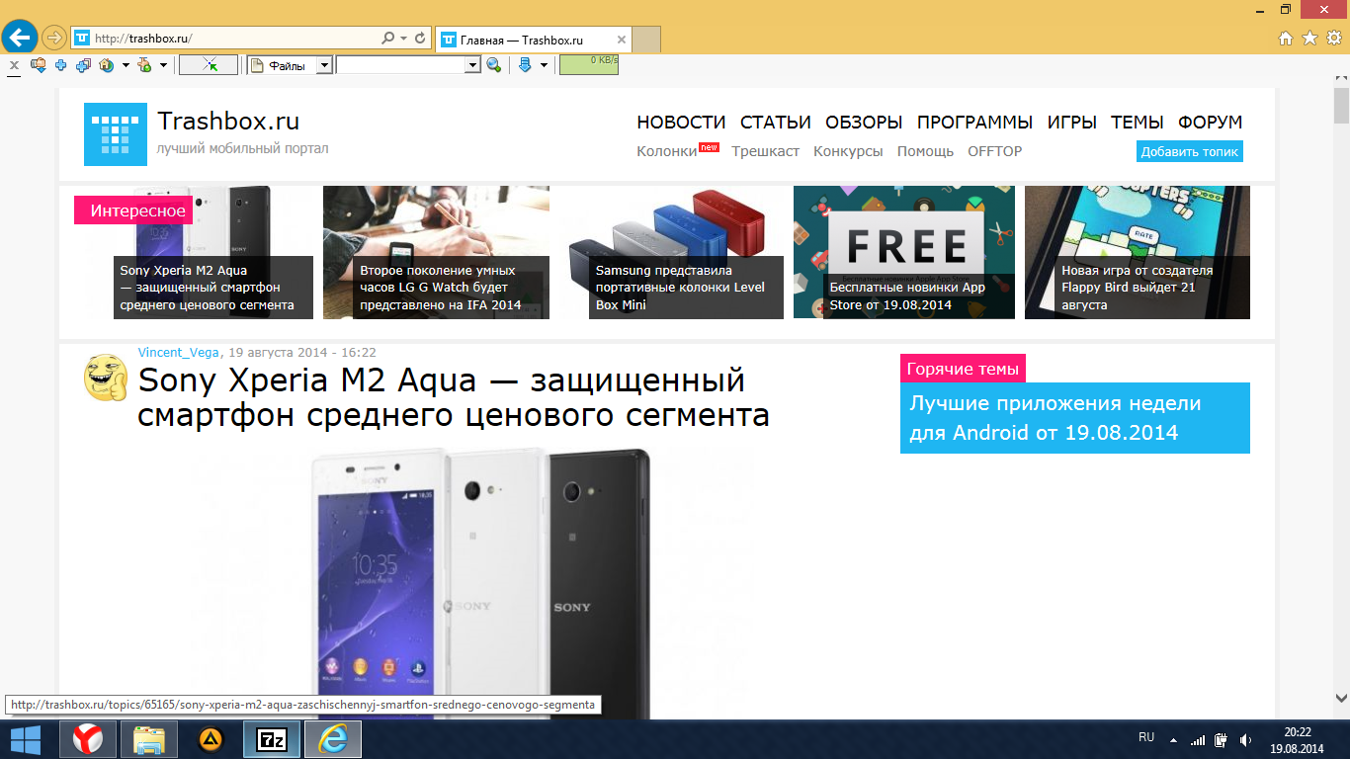Click the search magnifier in address bar

(387, 39)
